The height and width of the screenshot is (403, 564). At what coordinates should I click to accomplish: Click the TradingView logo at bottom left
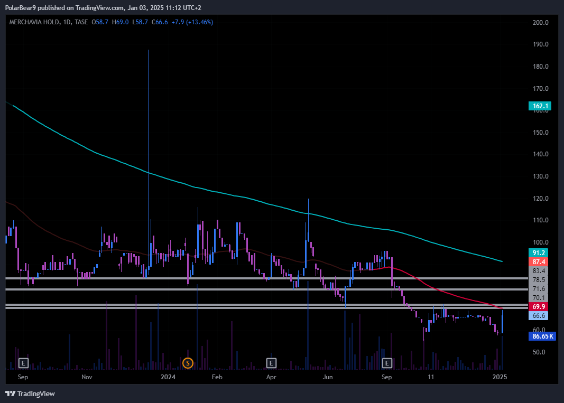(30, 393)
